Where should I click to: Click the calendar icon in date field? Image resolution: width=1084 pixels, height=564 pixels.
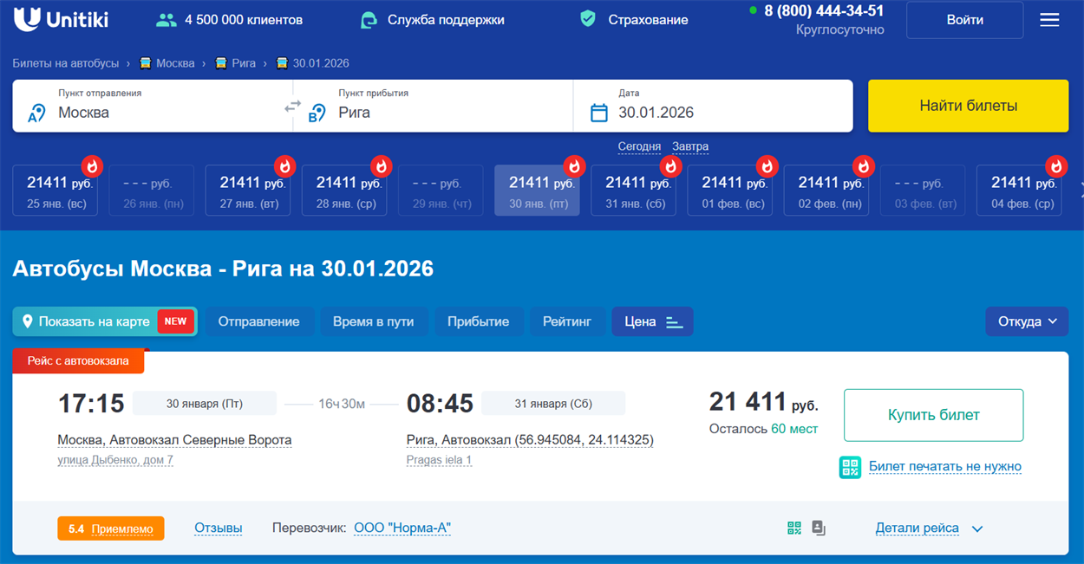tap(599, 113)
